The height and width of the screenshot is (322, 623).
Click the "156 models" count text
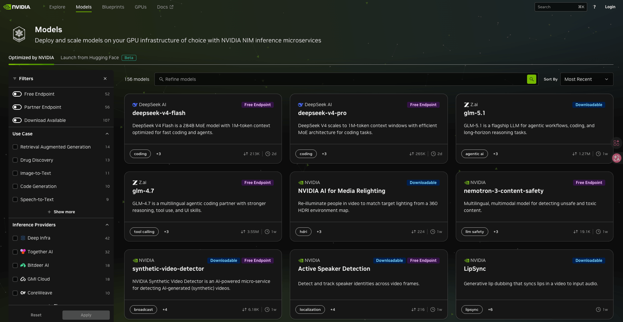pyautogui.click(x=137, y=79)
